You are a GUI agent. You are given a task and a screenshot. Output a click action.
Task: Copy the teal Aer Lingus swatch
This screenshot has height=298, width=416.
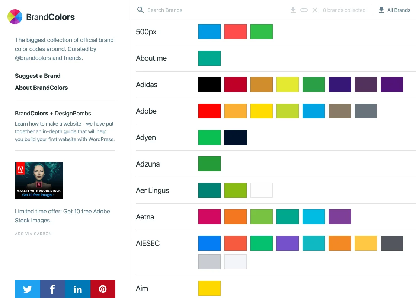[209, 190]
